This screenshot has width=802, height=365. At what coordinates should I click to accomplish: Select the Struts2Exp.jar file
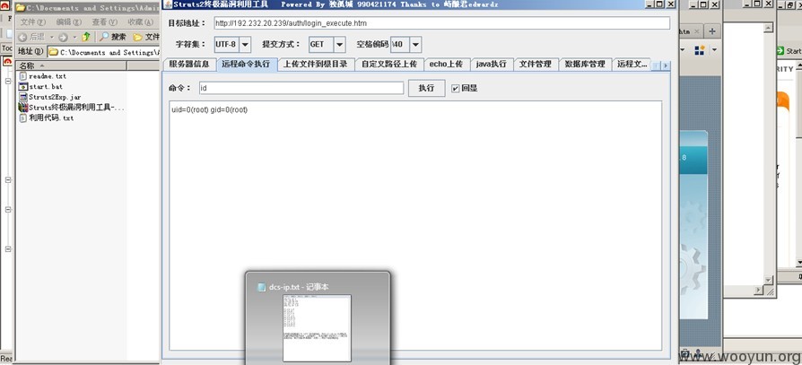tap(50, 97)
